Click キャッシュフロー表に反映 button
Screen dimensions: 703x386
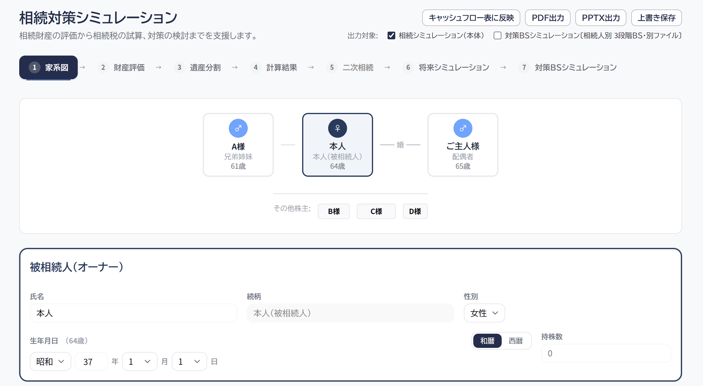pos(471,18)
